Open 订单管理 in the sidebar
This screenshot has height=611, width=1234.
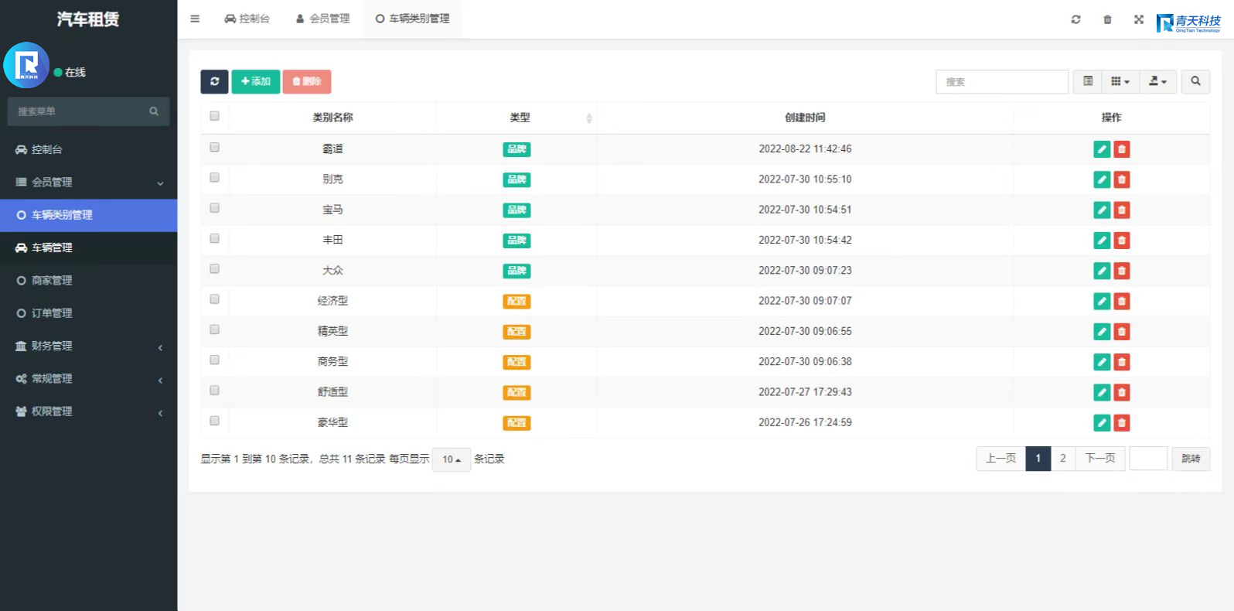(x=88, y=313)
